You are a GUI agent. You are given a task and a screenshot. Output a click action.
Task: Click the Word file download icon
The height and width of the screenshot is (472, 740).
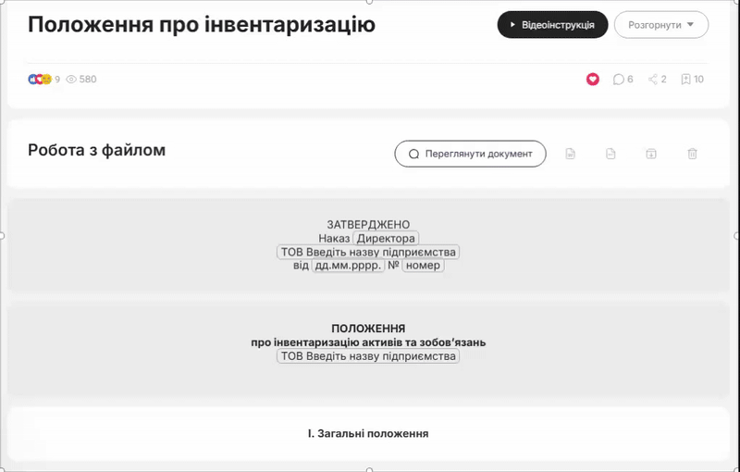click(x=570, y=154)
